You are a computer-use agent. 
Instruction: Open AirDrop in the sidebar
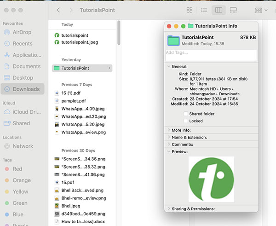(x=22, y=32)
